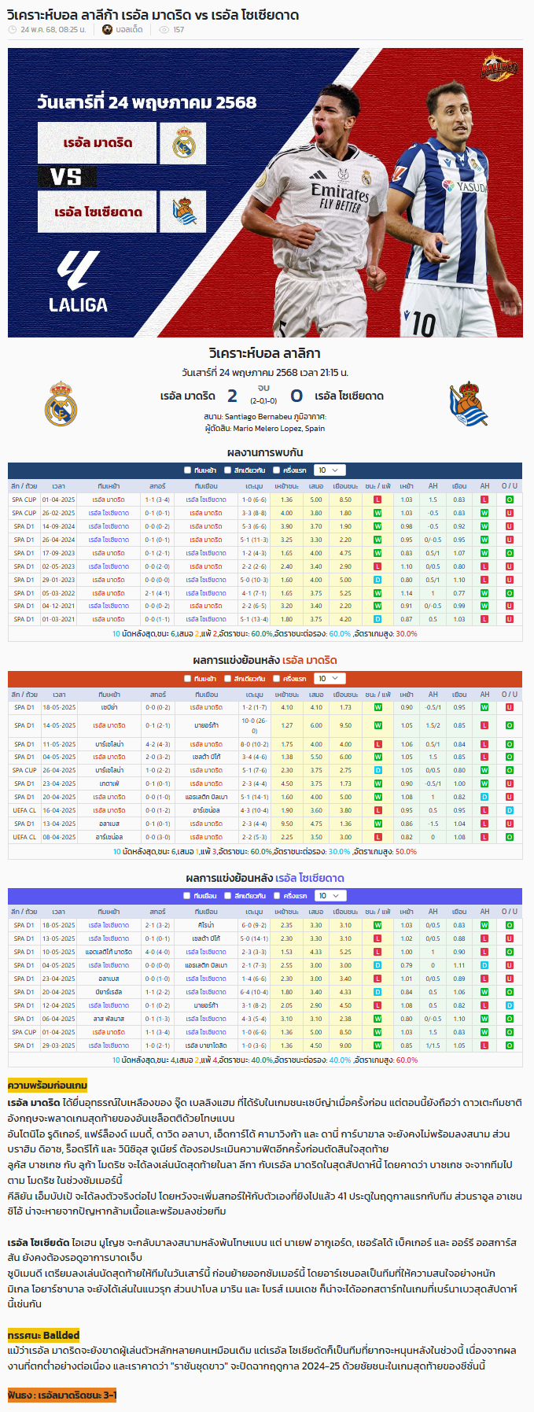Click the ความพร้อมก่อนเกม highlighted heading

[x=47, y=1086]
